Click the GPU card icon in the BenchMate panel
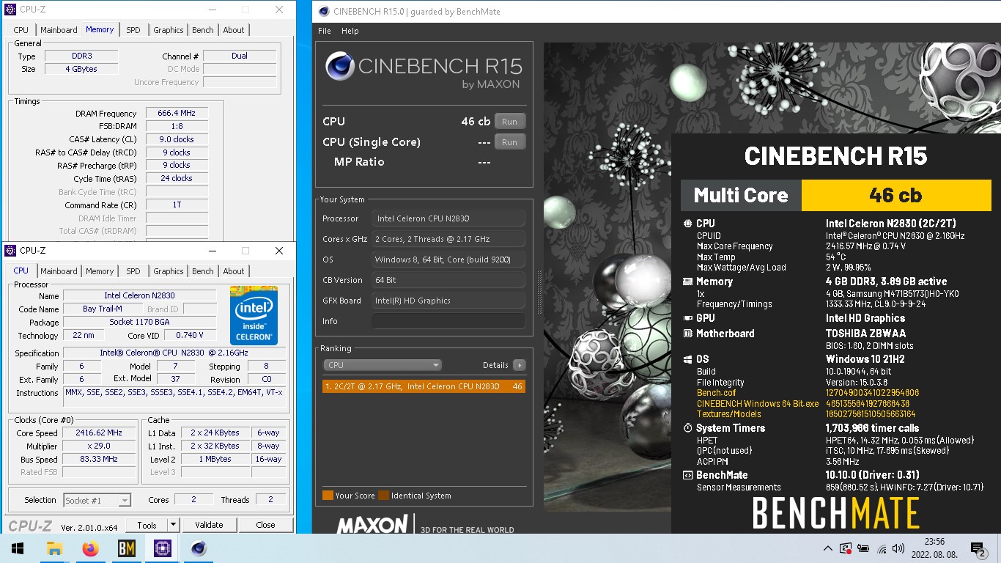This screenshot has height=563, width=1001. 687,318
